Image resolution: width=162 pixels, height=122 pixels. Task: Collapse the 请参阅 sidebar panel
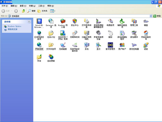[29, 22]
